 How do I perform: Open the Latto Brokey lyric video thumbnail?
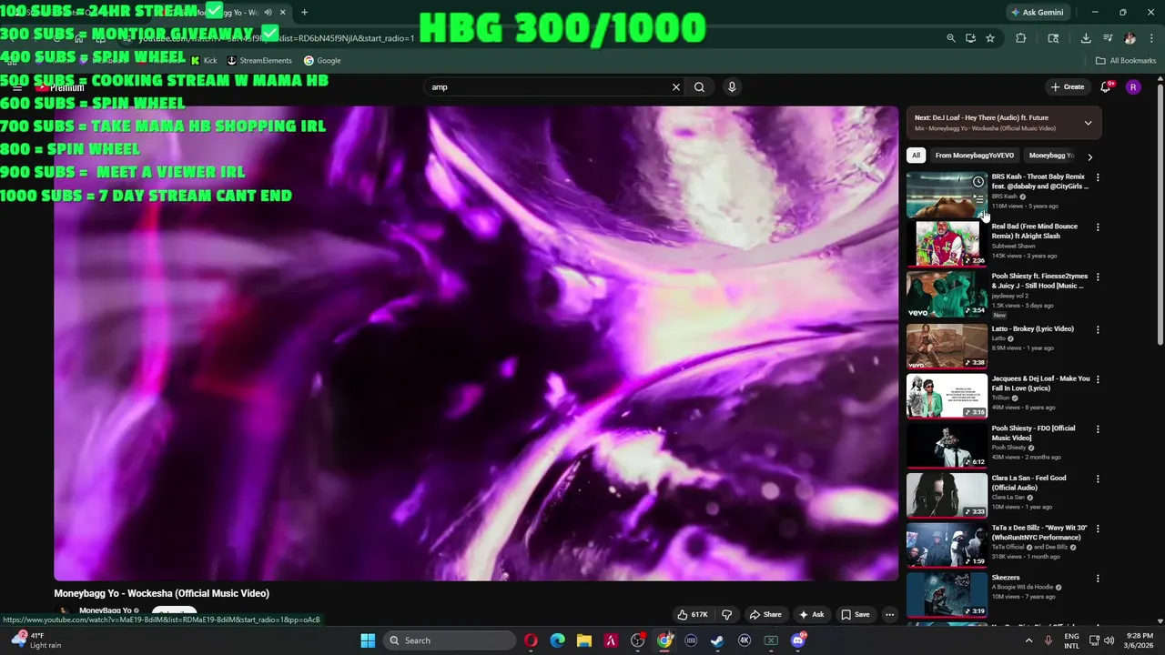pos(947,346)
